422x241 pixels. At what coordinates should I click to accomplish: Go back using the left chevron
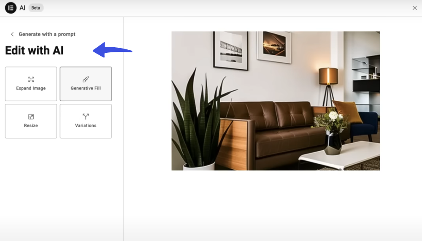click(12, 34)
